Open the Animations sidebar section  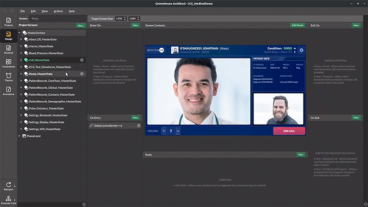(8, 90)
